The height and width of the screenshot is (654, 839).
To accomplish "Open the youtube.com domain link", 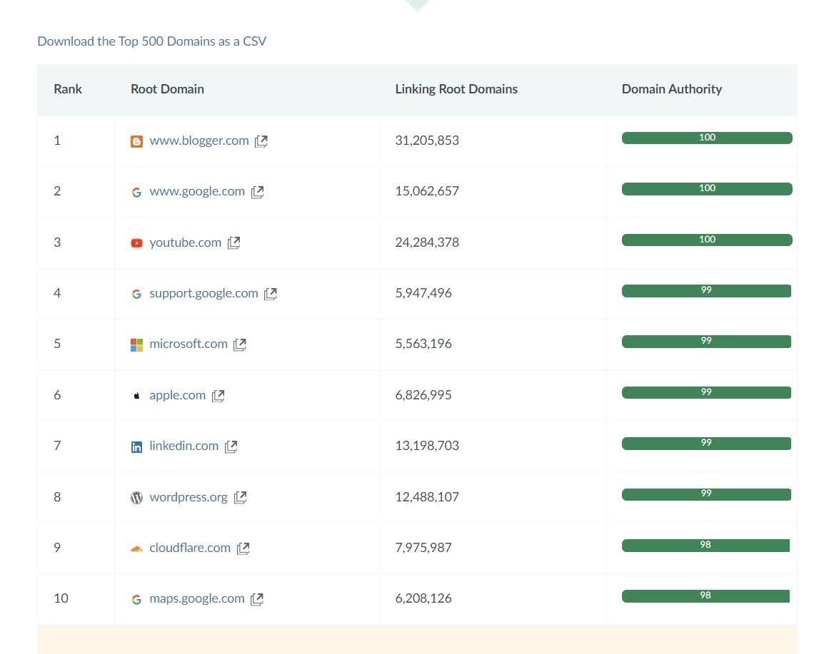I will [185, 242].
